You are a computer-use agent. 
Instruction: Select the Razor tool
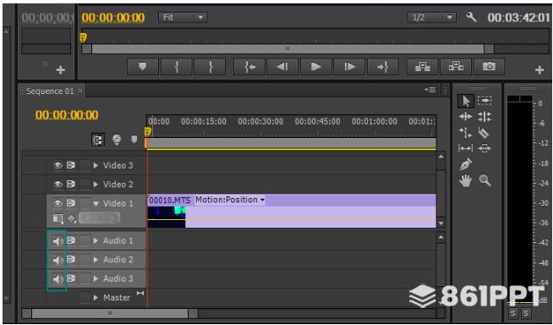[x=485, y=132]
